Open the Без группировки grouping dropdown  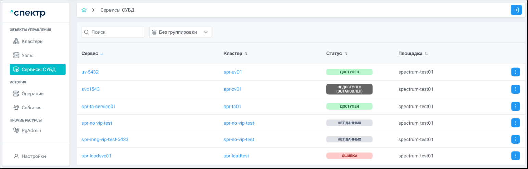(180, 32)
